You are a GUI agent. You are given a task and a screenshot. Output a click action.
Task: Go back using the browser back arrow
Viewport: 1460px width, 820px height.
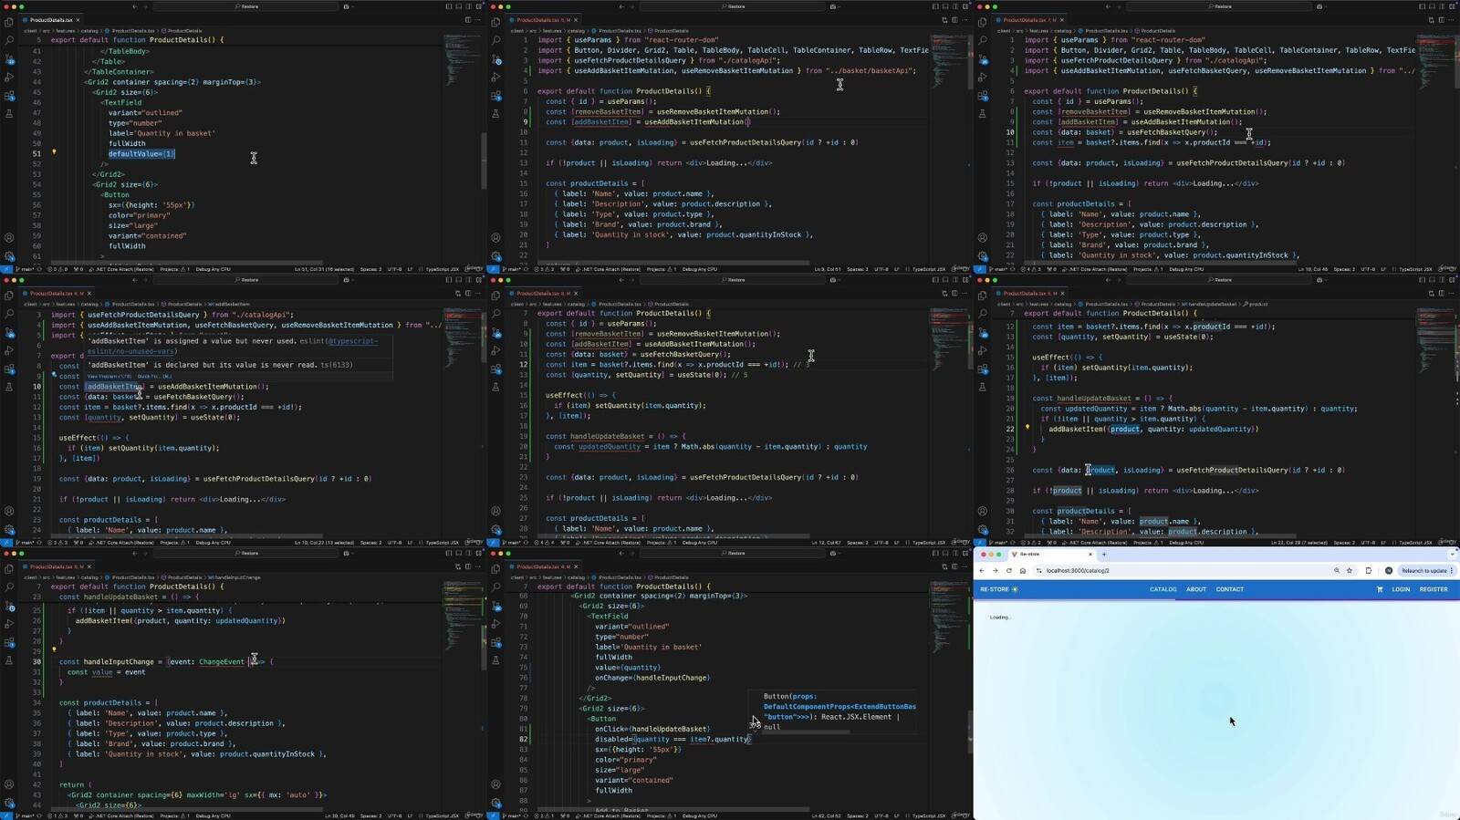[x=982, y=571]
